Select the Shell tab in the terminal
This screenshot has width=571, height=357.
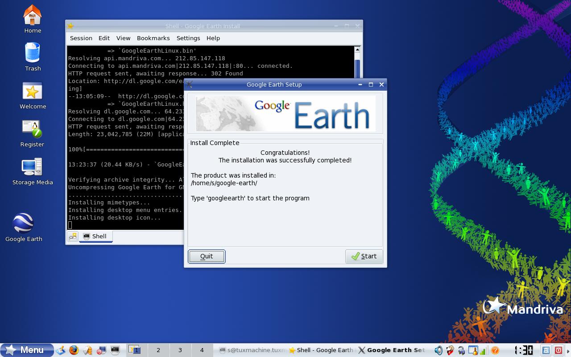click(95, 237)
